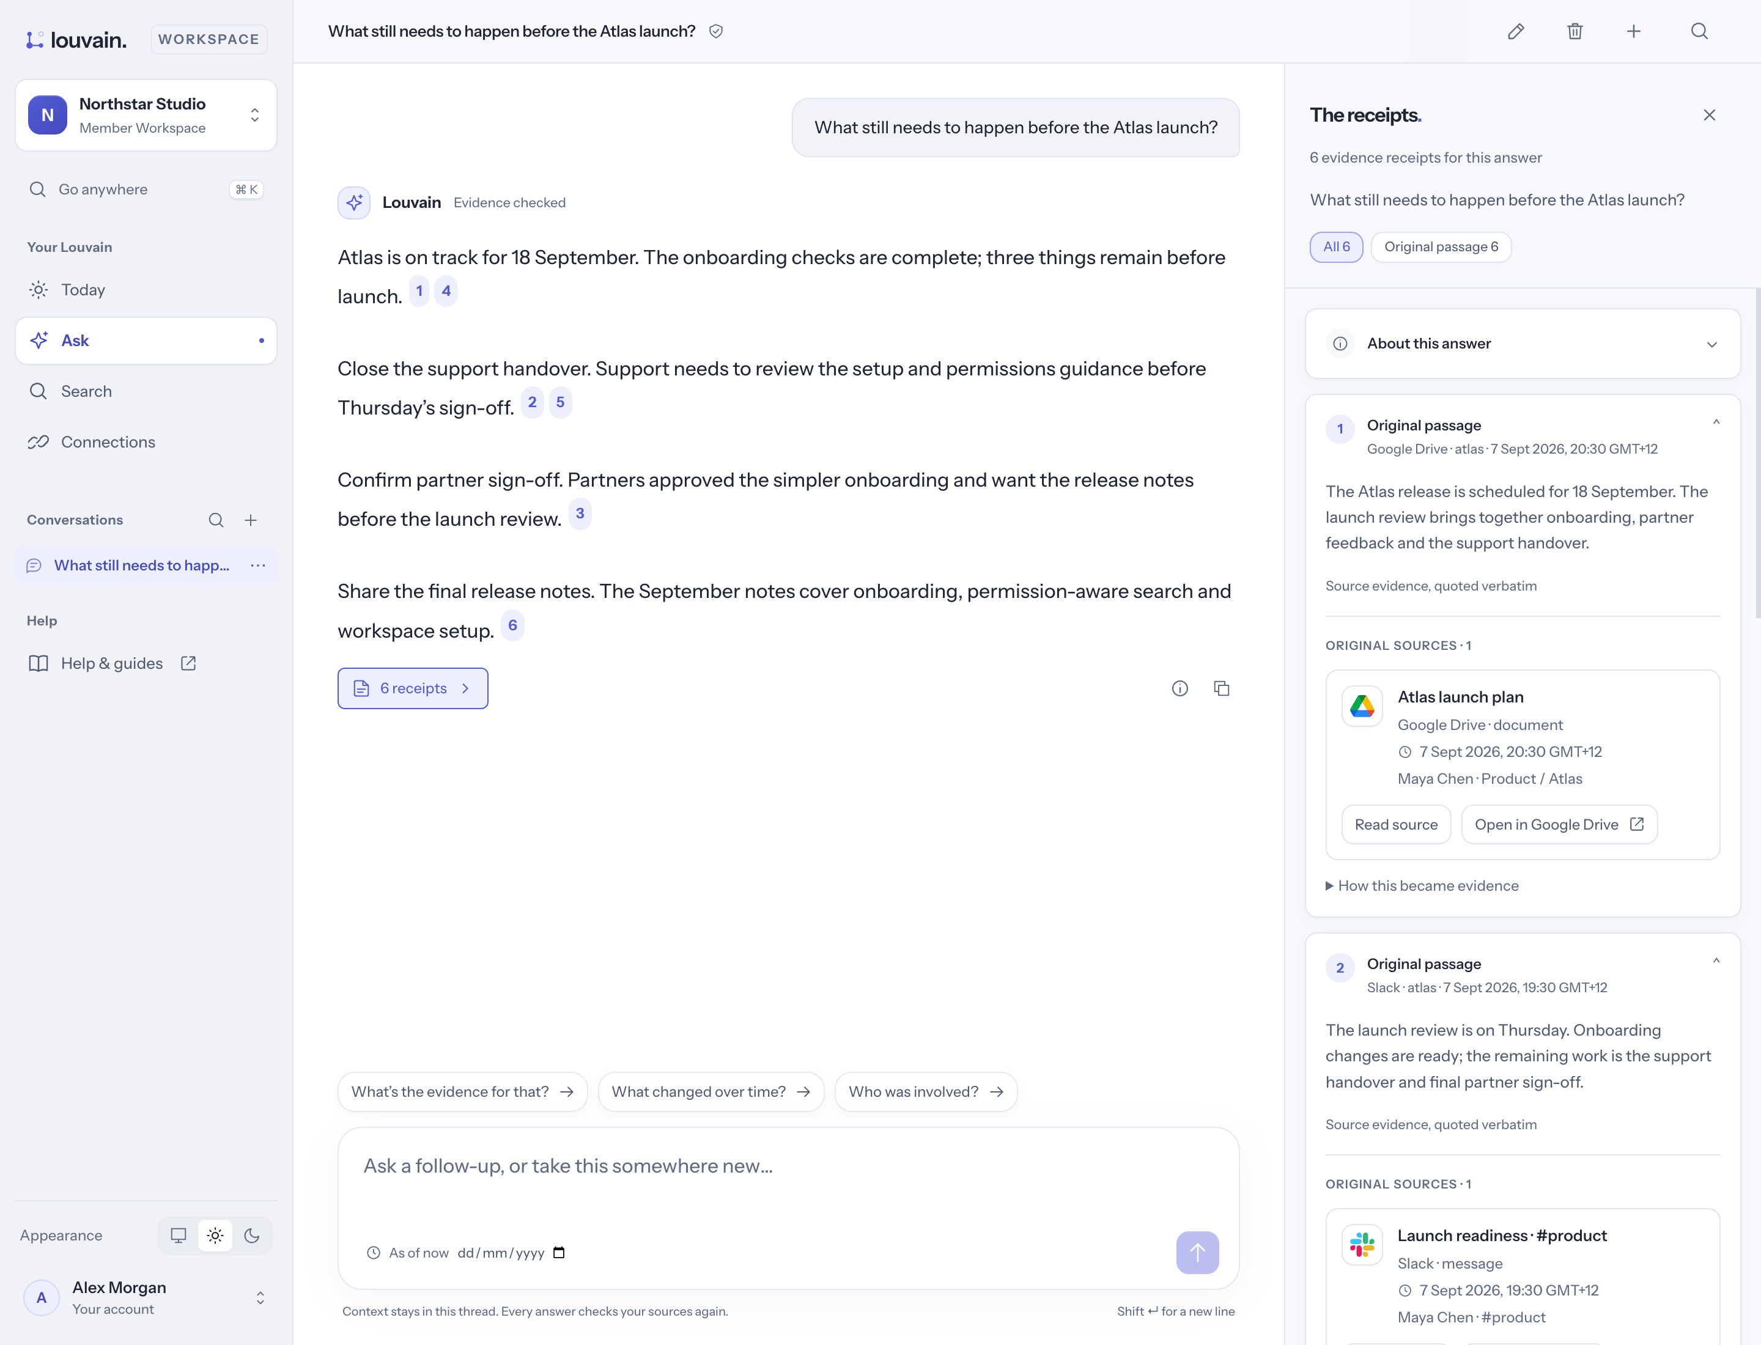Open the calendar date picker icon

tap(559, 1252)
